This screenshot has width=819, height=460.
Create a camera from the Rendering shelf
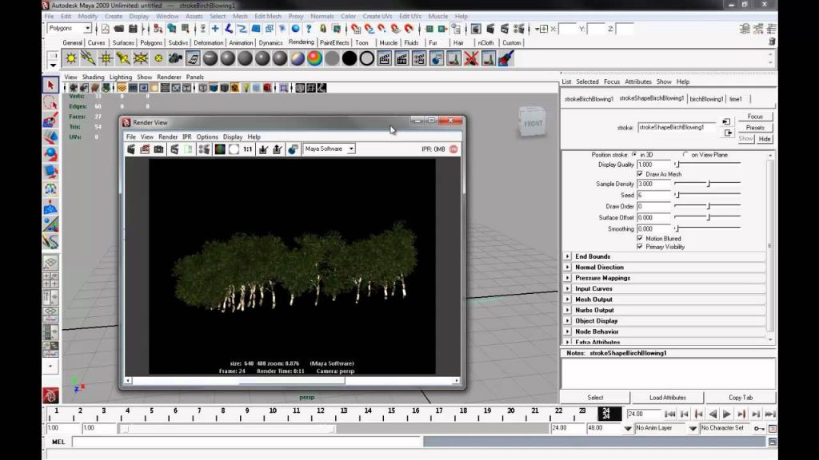[x=175, y=58]
